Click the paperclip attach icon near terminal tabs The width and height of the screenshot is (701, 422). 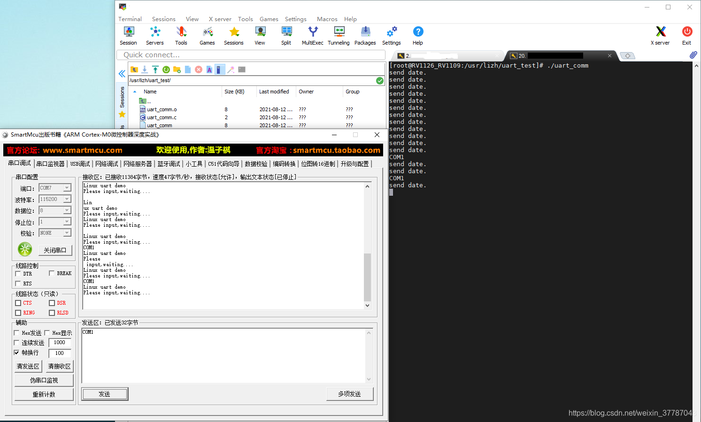tap(693, 55)
